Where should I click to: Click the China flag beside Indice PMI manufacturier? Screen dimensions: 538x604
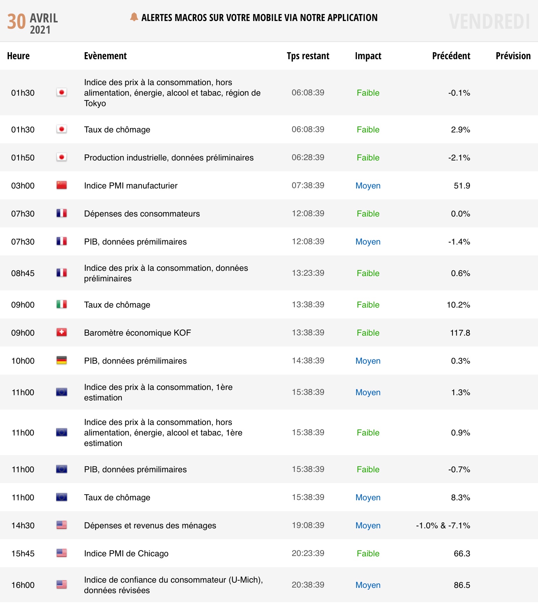pyautogui.click(x=62, y=185)
